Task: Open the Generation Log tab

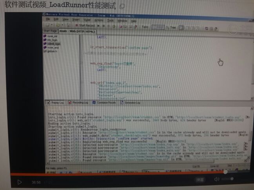Action: [131, 102]
